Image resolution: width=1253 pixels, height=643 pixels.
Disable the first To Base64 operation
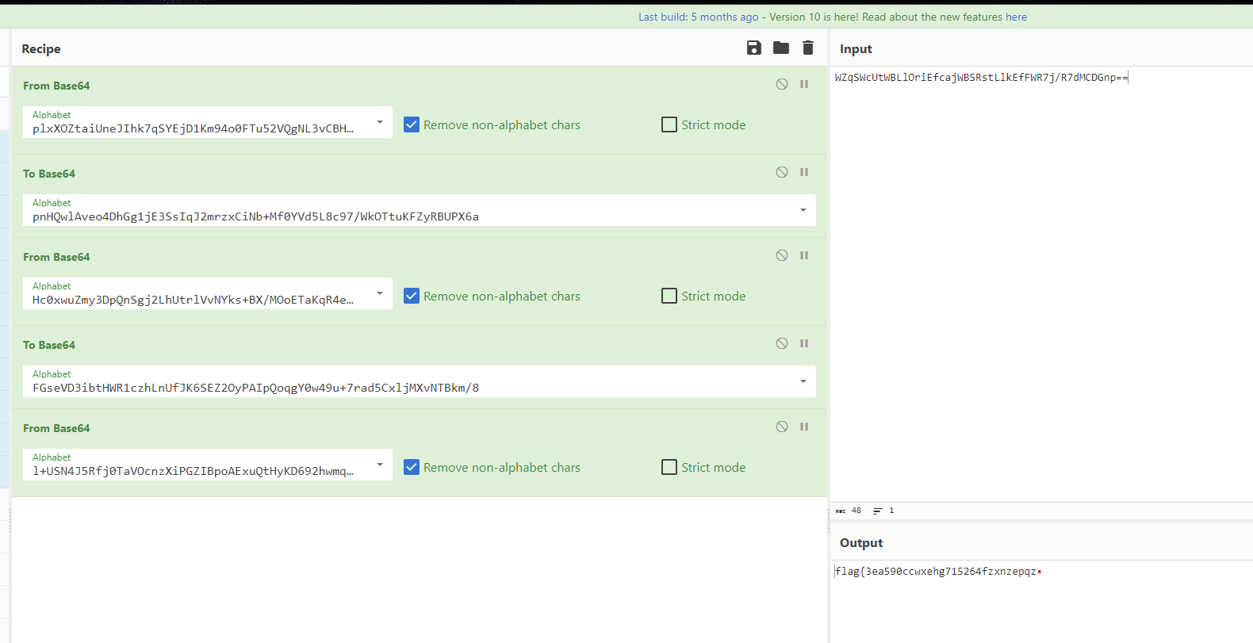pyautogui.click(x=782, y=172)
